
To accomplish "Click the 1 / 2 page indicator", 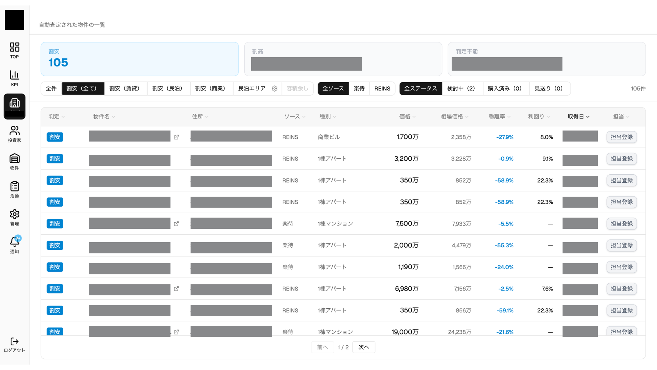I will [343, 347].
